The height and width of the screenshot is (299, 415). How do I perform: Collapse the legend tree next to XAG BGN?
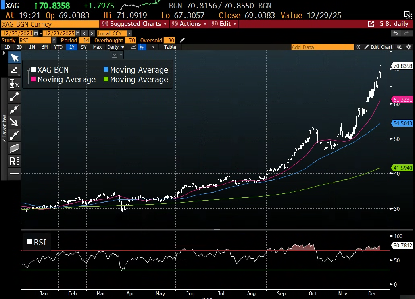point(28,70)
